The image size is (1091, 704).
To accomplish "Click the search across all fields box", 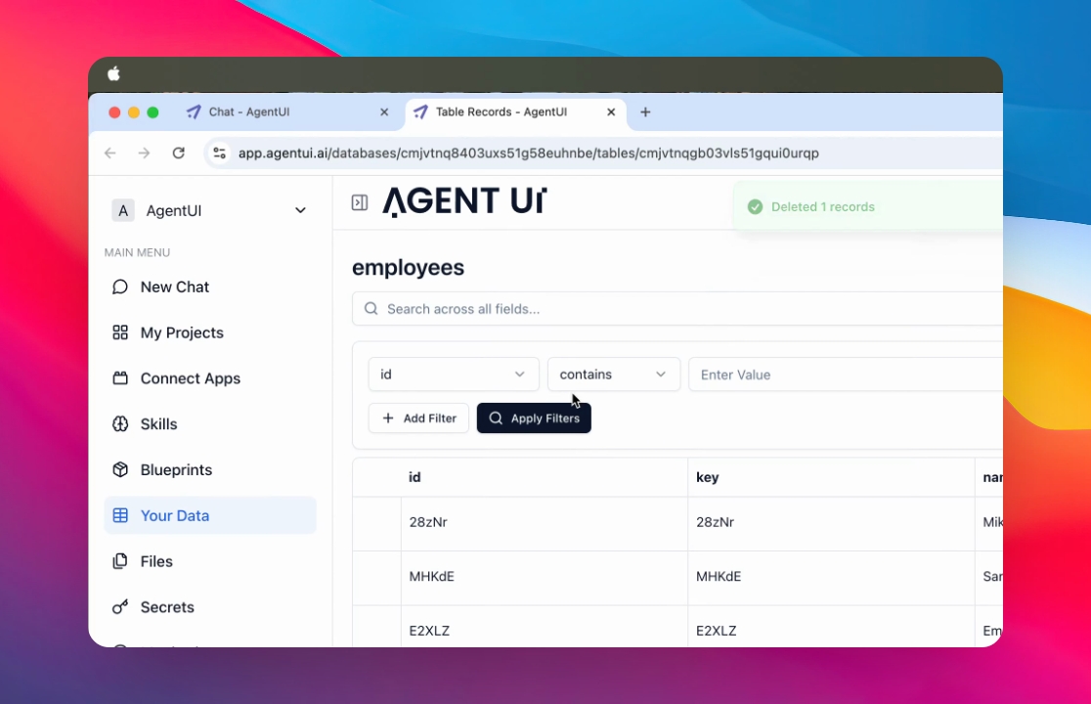I will (x=677, y=309).
